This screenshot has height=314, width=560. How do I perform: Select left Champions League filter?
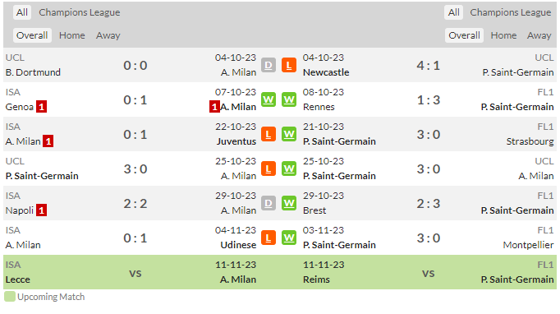point(80,12)
